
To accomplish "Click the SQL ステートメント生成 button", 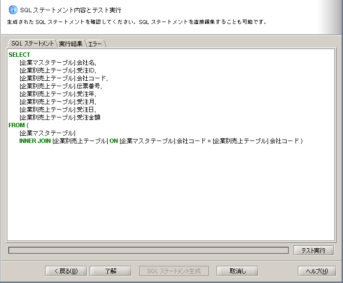I will pos(174,271).
